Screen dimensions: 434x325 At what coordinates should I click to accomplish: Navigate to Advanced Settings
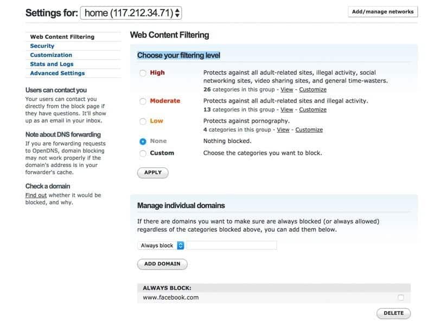coord(57,73)
